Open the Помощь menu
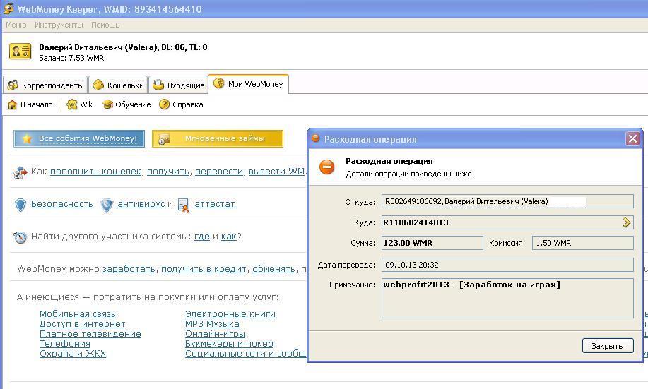 105,25
